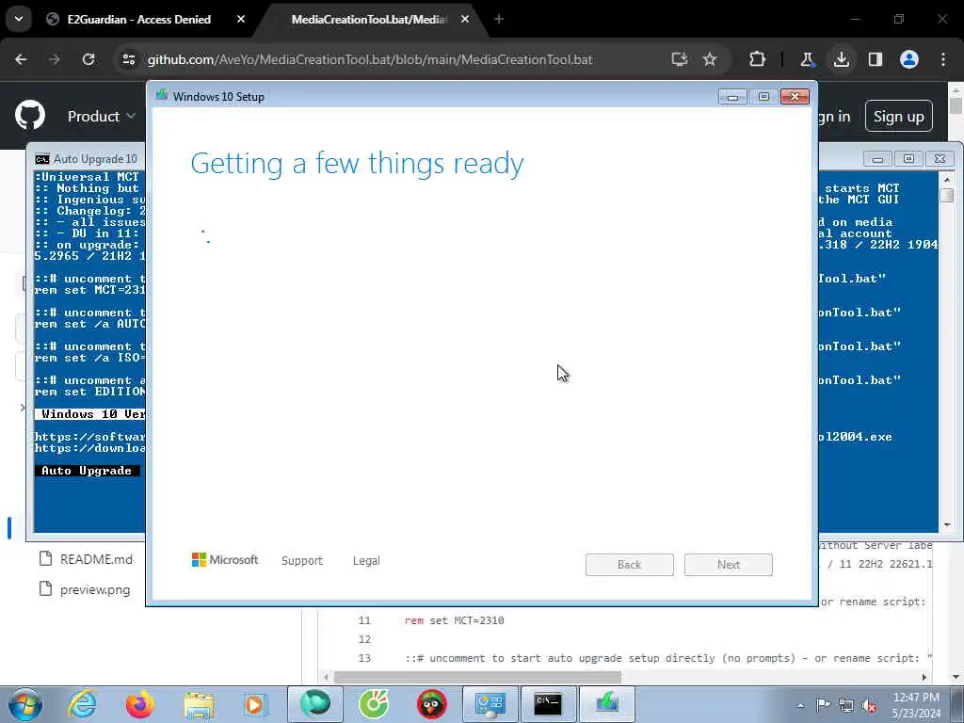
Task: Open the teal round browser taskbar icon
Action: tap(314, 704)
